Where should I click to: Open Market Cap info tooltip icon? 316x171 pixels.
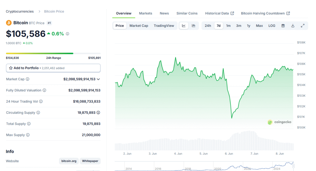point(27,79)
